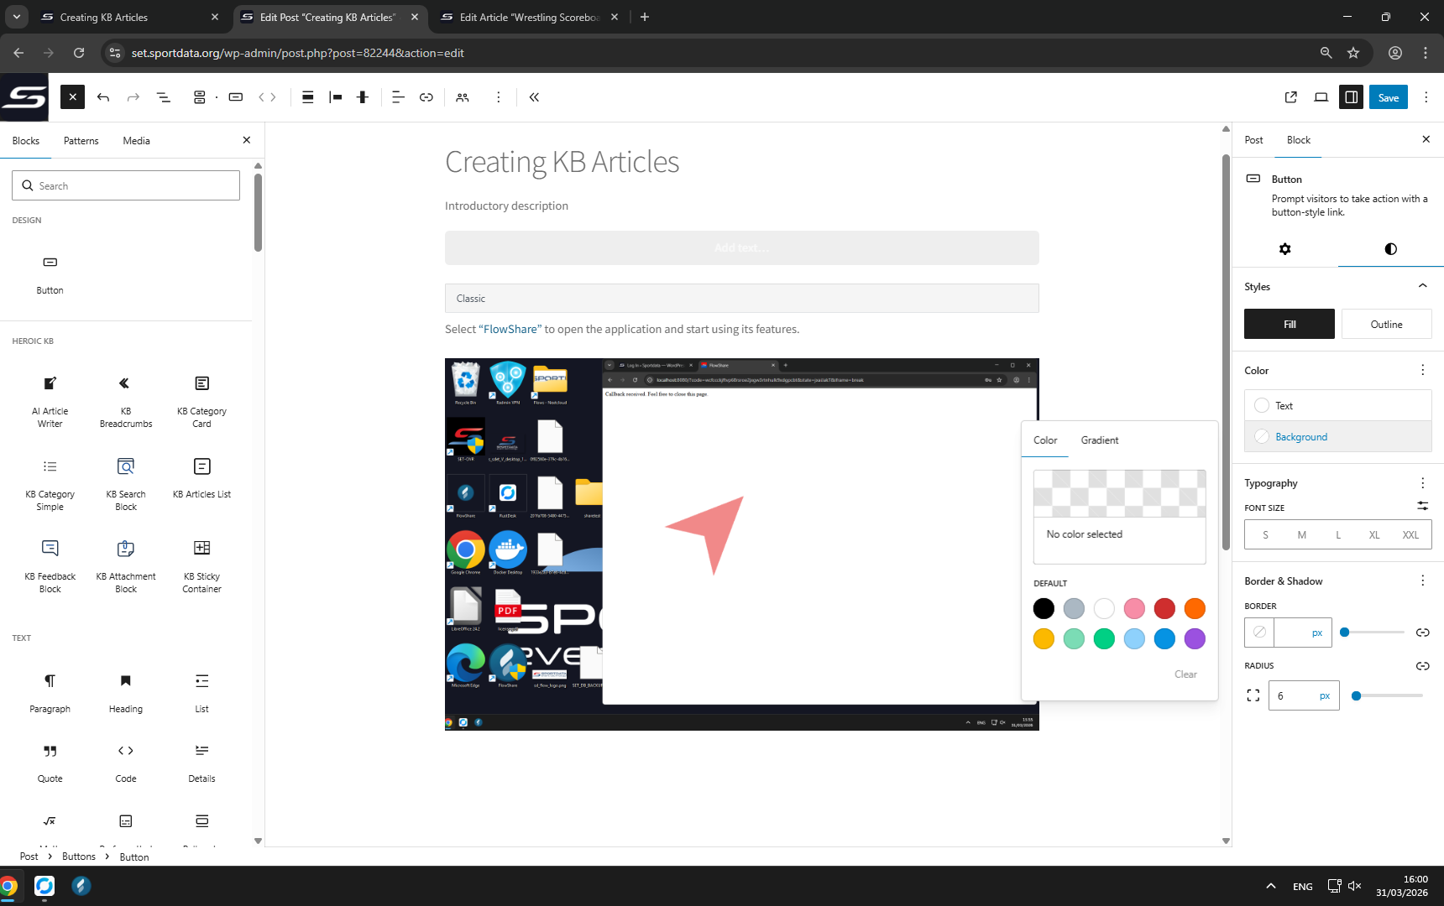Click the block Search field
This screenshot has width=1444, height=906.
(126, 186)
